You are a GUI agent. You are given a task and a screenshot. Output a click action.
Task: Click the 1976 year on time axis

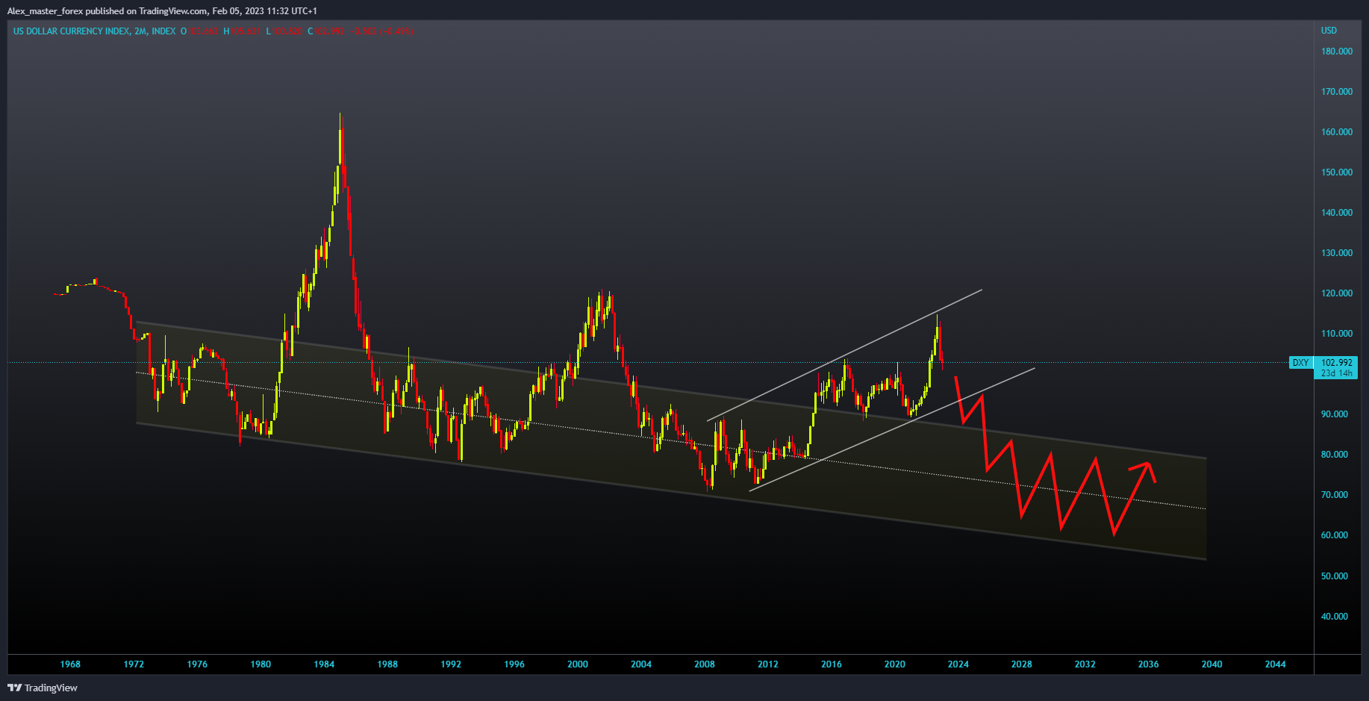[197, 664]
